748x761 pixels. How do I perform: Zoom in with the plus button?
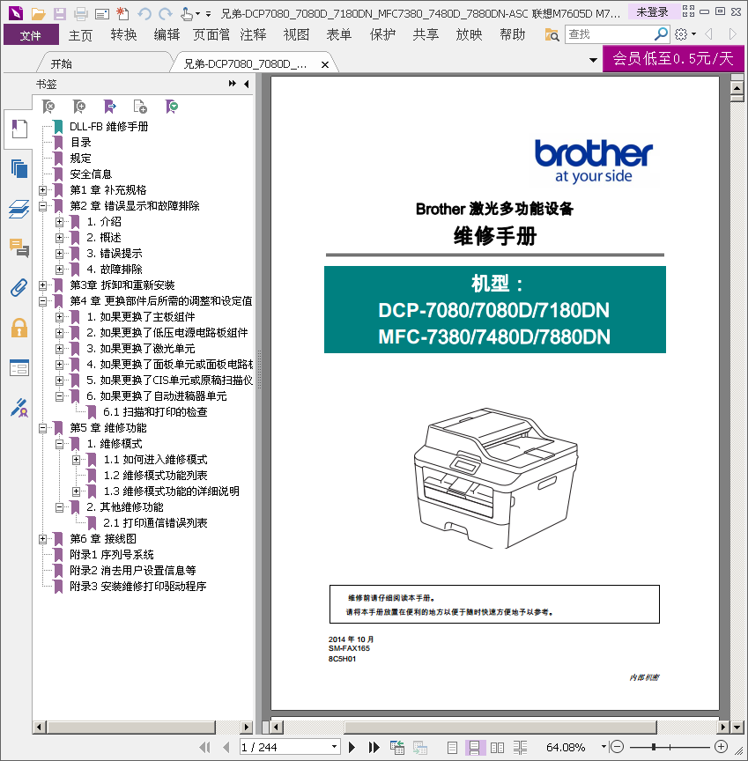(x=722, y=746)
